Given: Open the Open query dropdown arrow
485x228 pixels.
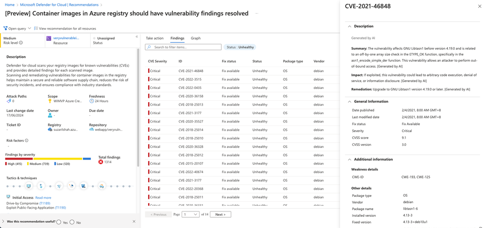Looking at the screenshot, I should 30,29.
